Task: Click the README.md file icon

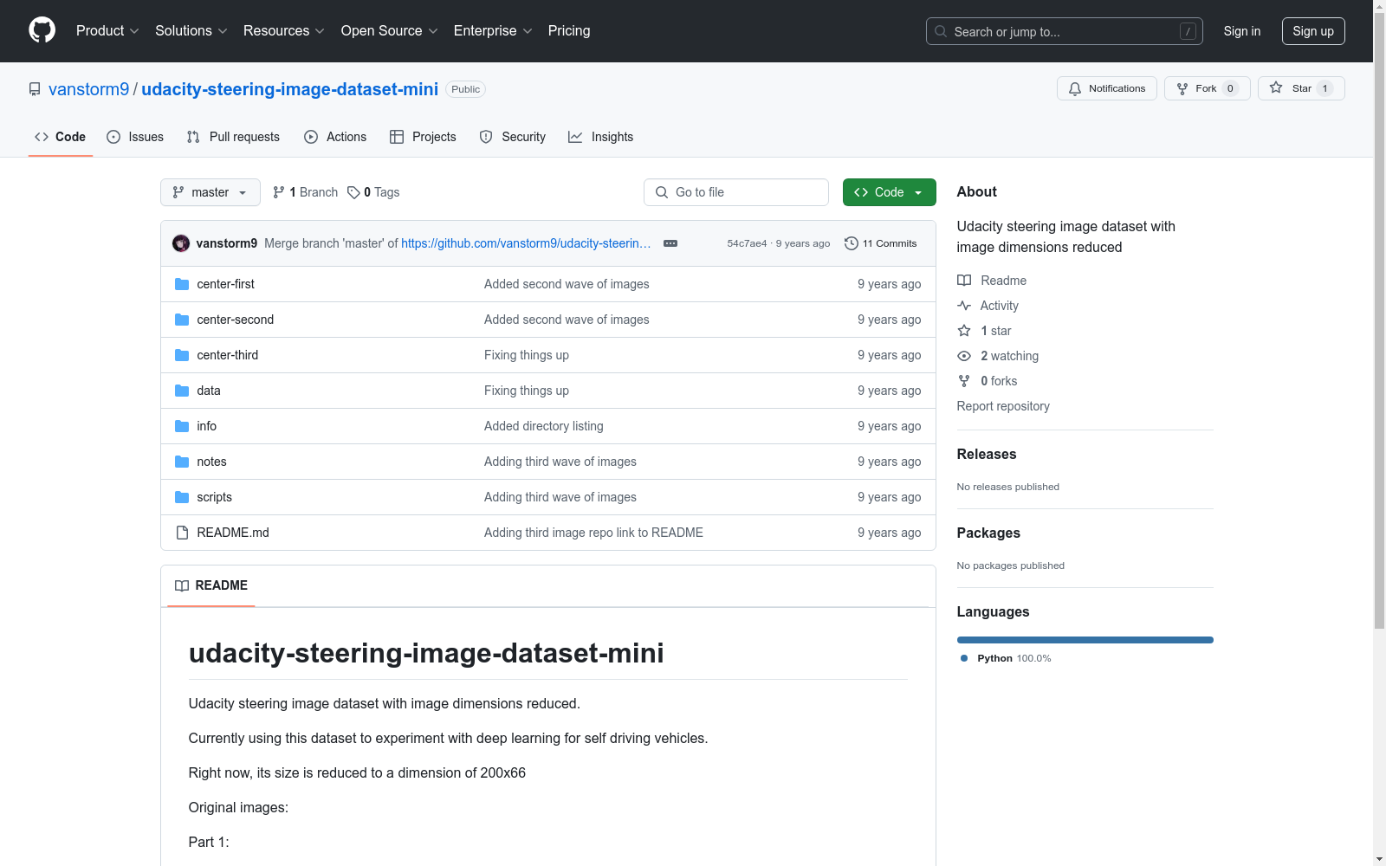Action: 182,533
